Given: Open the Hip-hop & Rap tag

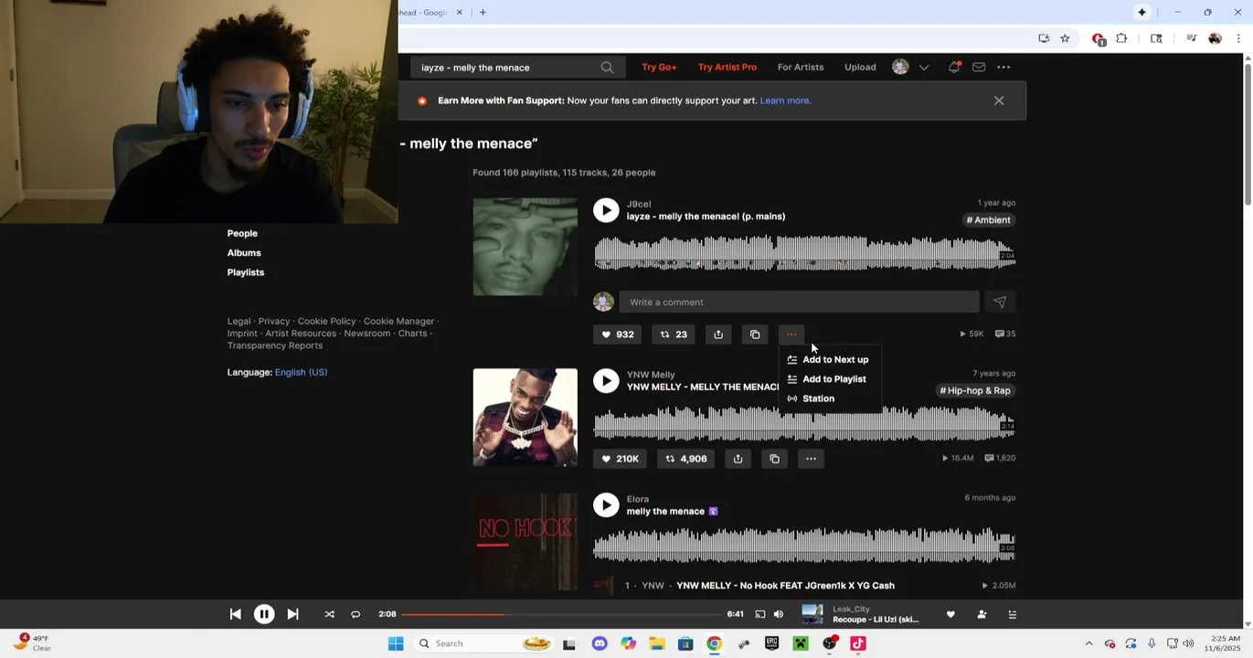Looking at the screenshot, I should [975, 390].
